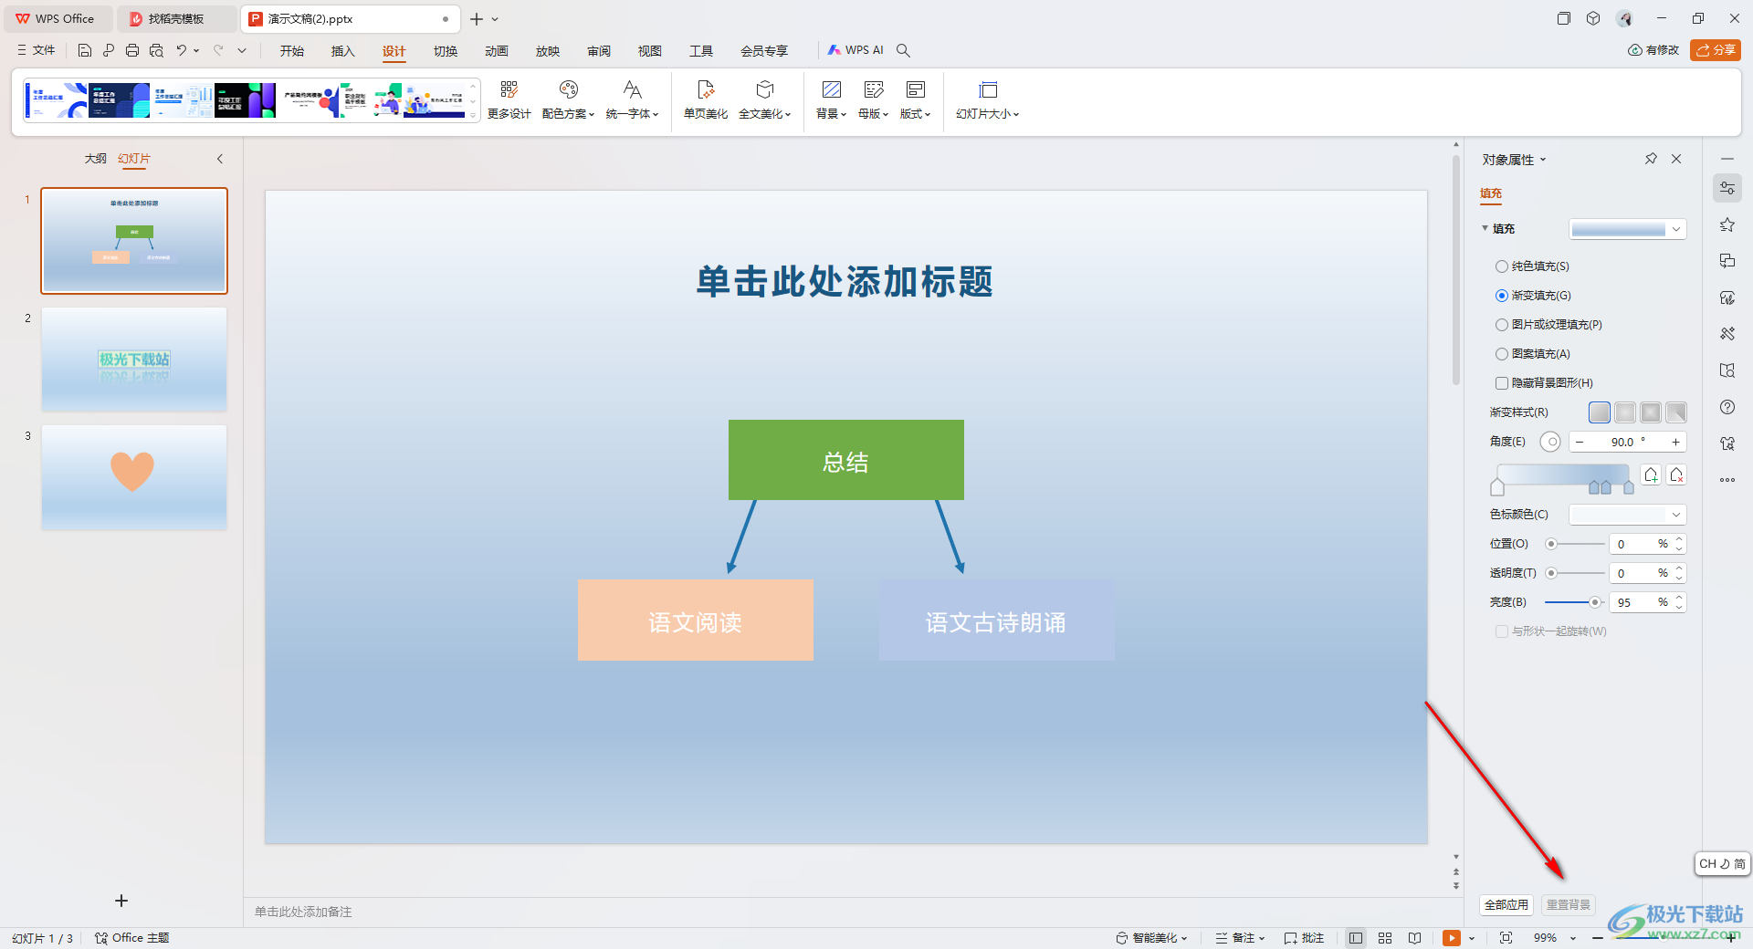This screenshot has height=949, width=1753.
Task: Click the star effects sidebar icon
Action: tap(1727, 224)
